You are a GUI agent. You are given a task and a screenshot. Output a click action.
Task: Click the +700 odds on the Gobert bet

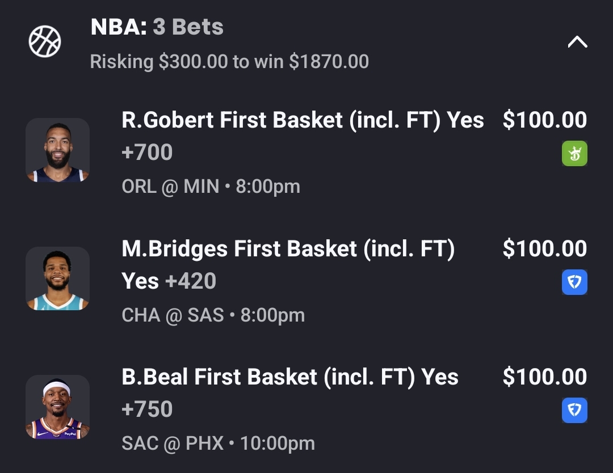click(147, 153)
